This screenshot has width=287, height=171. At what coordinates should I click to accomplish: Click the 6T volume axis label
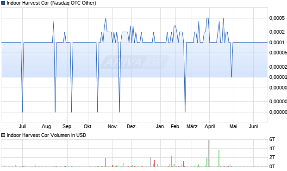pos(272,140)
